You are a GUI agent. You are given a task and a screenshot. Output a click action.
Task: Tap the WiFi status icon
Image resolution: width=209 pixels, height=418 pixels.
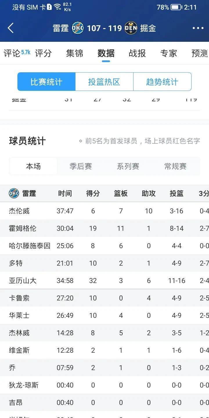pos(57,7)
